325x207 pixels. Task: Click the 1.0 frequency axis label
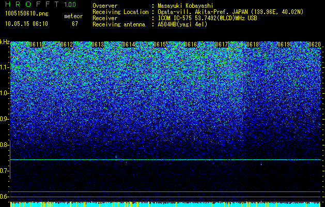click(x=4, y=93)
